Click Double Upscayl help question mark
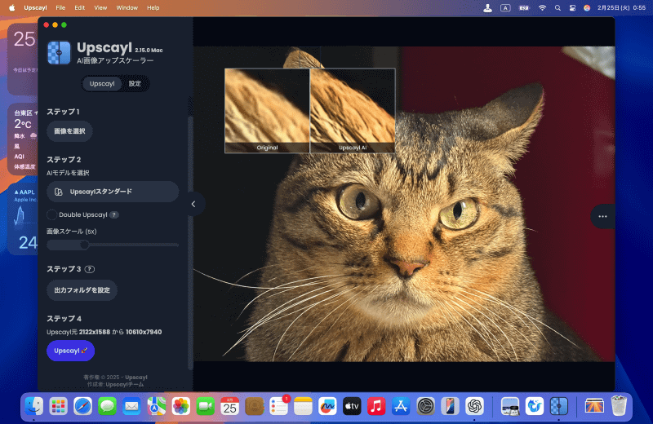Screen dimensions: 653x424 coord(113,214)
